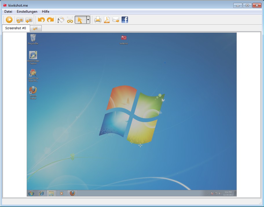Click the Mozilla Firefox desktop icon in captured screenshot
The image size is (264, 207).
coord(33,93)
